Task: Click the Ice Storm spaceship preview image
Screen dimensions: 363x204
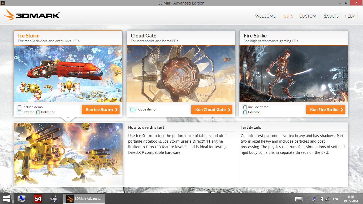Action: coord(68,74)
